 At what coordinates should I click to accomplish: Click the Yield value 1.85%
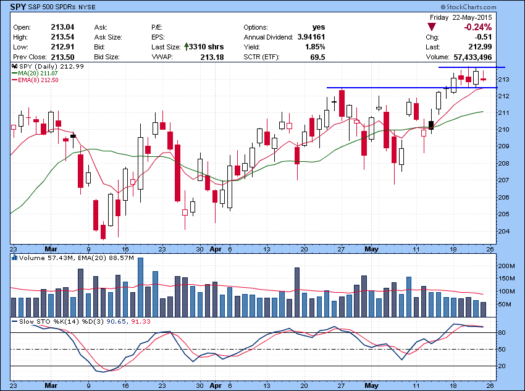315,47
